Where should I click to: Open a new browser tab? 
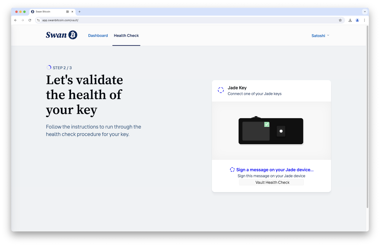(79, 12)
